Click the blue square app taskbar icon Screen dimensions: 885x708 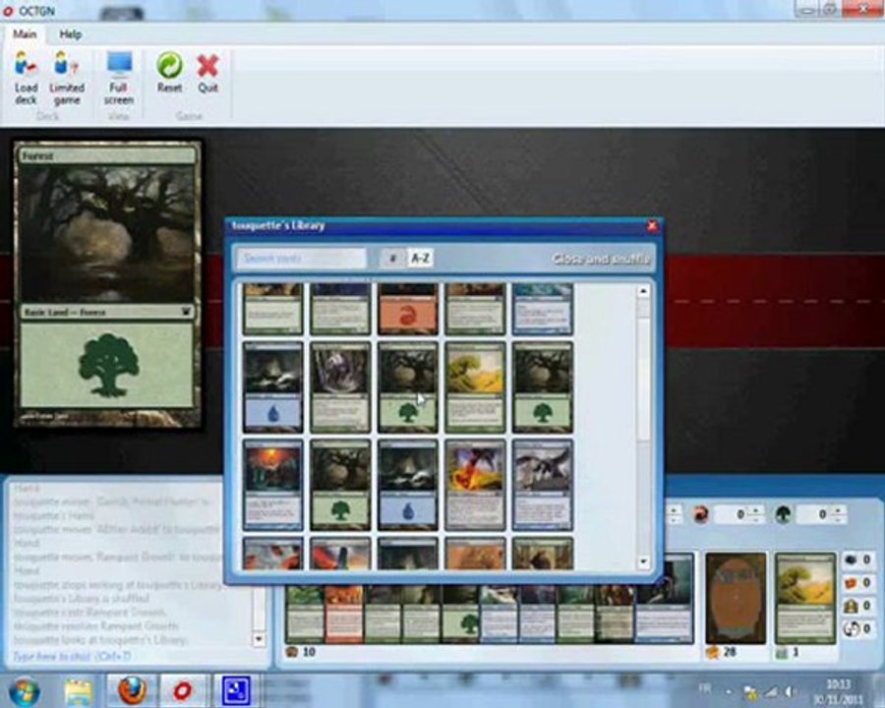click(x=235, y=690)
